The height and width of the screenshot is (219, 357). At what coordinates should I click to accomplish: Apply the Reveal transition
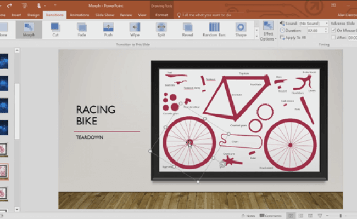[x=188, y=30]
